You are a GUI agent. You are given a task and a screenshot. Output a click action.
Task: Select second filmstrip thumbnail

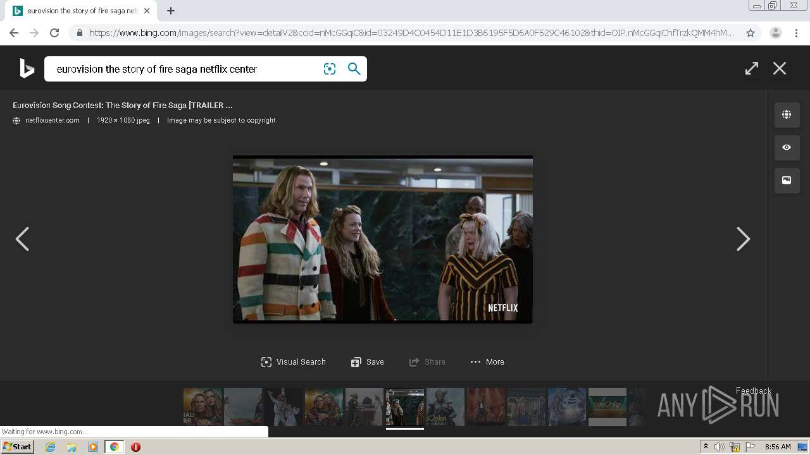tap(243, 406)
